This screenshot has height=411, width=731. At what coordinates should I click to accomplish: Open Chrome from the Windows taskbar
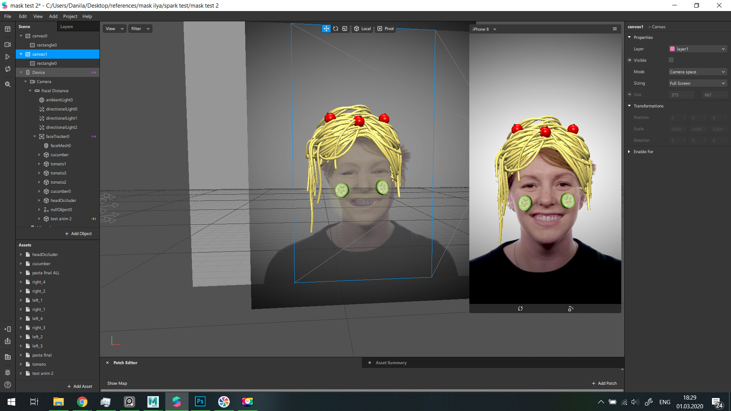tap(82, 401)
